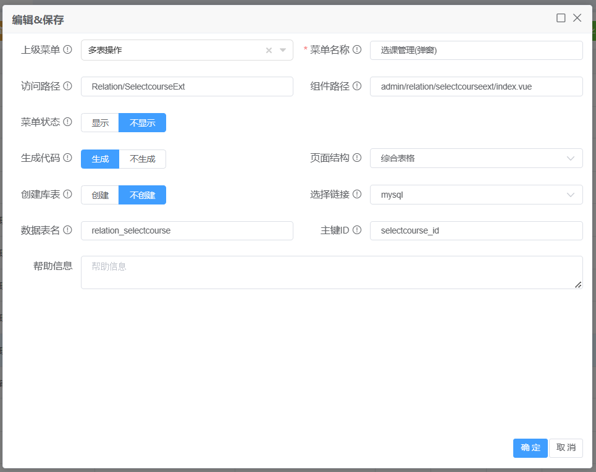Image resolution: width=596 pixels, height=472 pixels.
Task: Click info icon beside 菜单名称 label
Action: click(357, 50)
